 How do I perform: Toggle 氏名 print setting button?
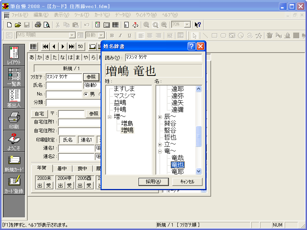pos(68,140)
